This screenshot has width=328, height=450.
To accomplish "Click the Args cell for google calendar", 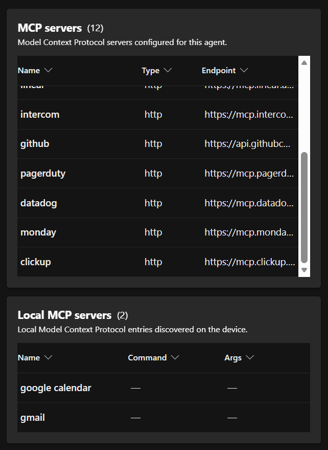I will (x=232, y=388).
